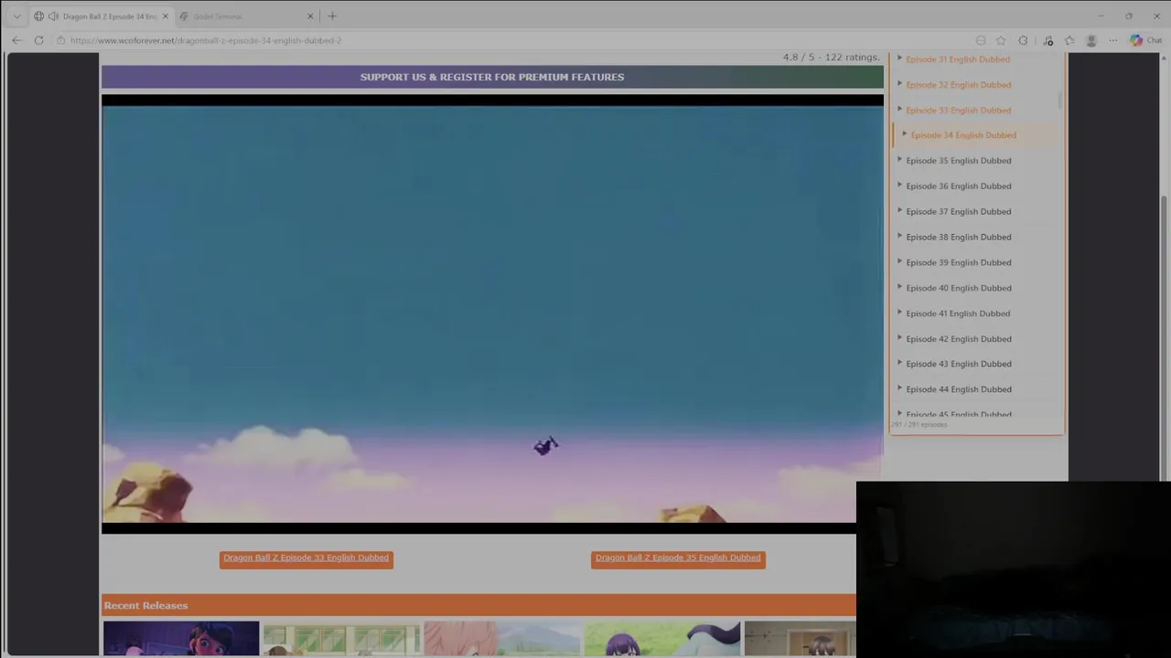Reload the current page
Image resolution: width=1171 pixels, height=658 pixels.
click(38, 40)
